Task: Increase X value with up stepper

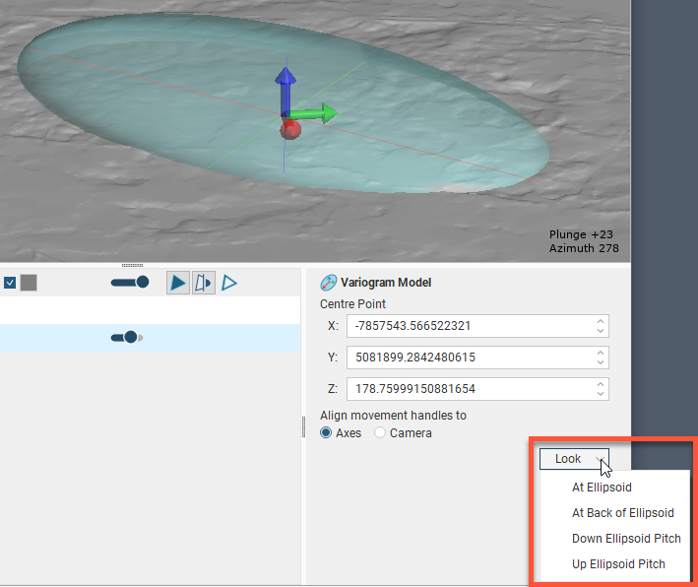Action: click(601, 321)
